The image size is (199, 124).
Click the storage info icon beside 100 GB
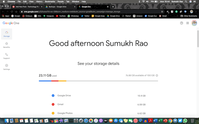[x=157, y=76]
